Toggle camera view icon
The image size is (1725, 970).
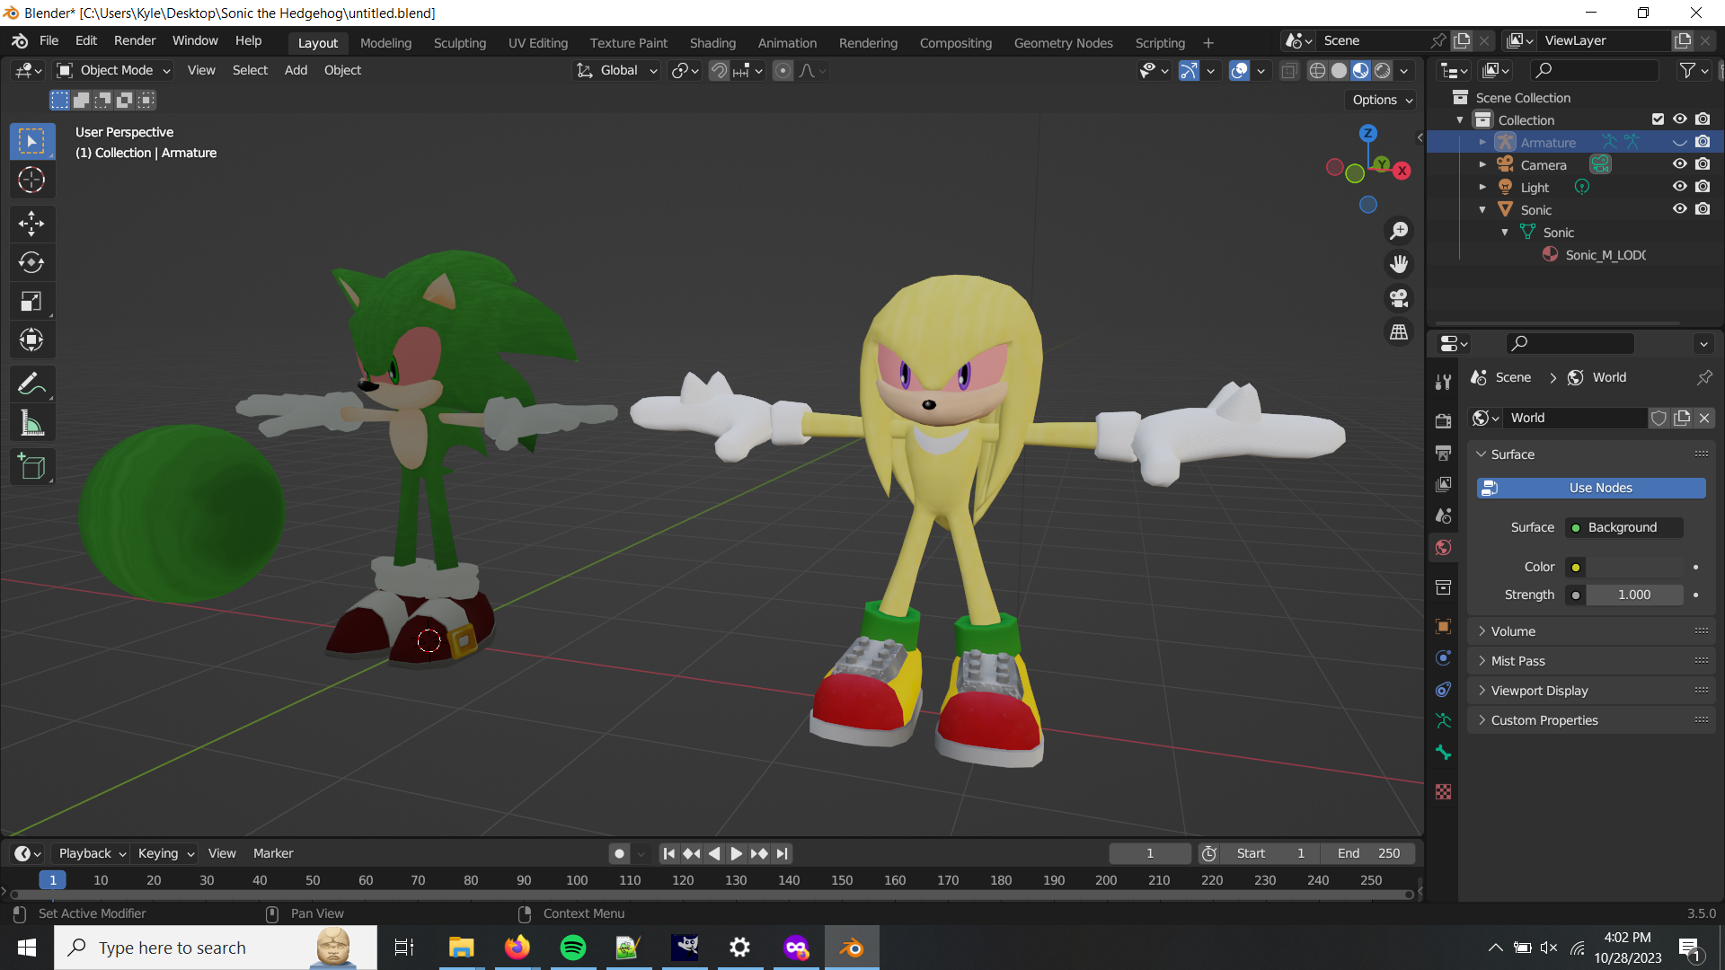pyautogui.click(x=1399, y=298)
